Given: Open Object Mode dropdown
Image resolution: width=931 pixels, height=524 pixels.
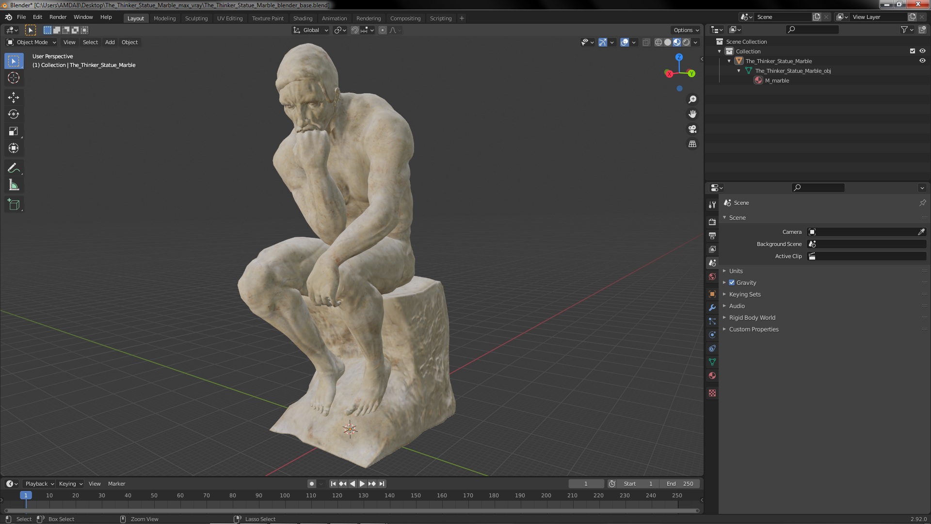Looking at the screenshot, I should tap(32, 43).
